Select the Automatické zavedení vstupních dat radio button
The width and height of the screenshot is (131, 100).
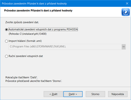7,30
